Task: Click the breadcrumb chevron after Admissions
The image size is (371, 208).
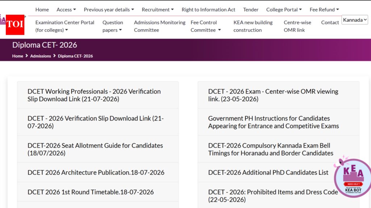Action: coord(54,56)
